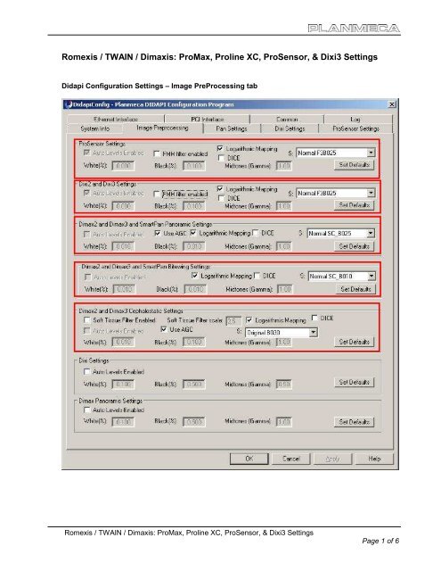Click the Cancel button

coord(290,459)
